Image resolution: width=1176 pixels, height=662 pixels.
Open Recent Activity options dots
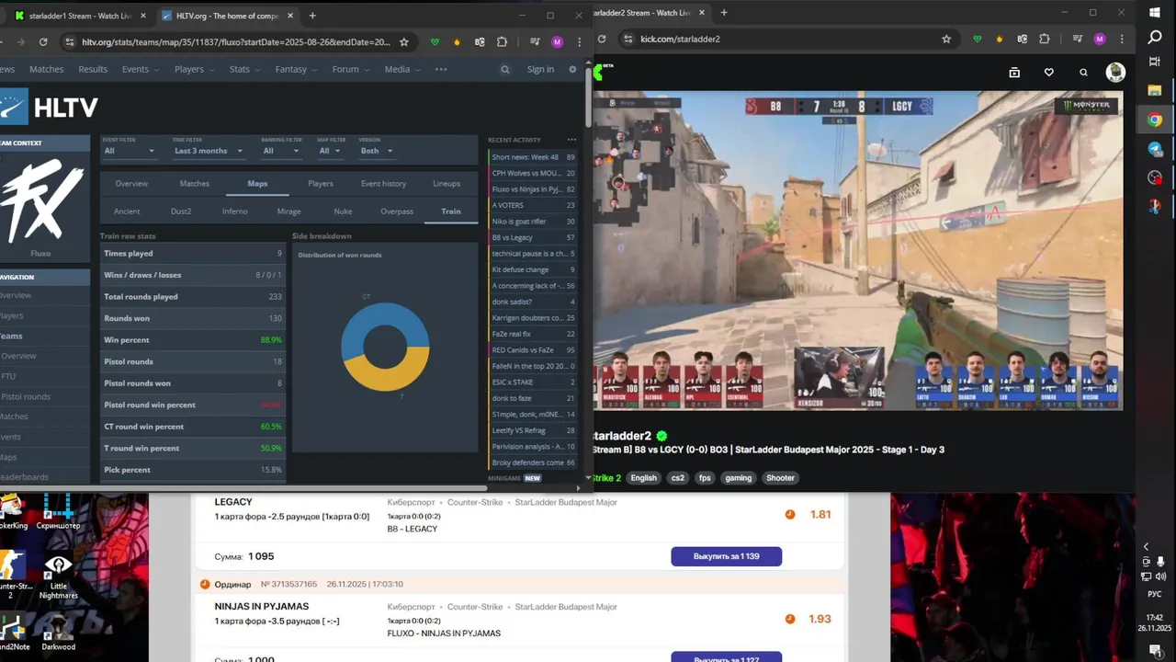click(x=571, y=140)
